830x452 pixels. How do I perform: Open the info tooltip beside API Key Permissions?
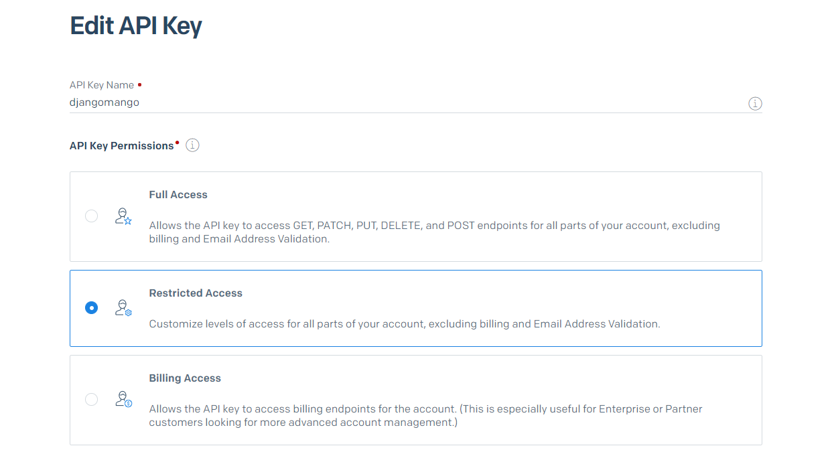(x=192, y=145)
